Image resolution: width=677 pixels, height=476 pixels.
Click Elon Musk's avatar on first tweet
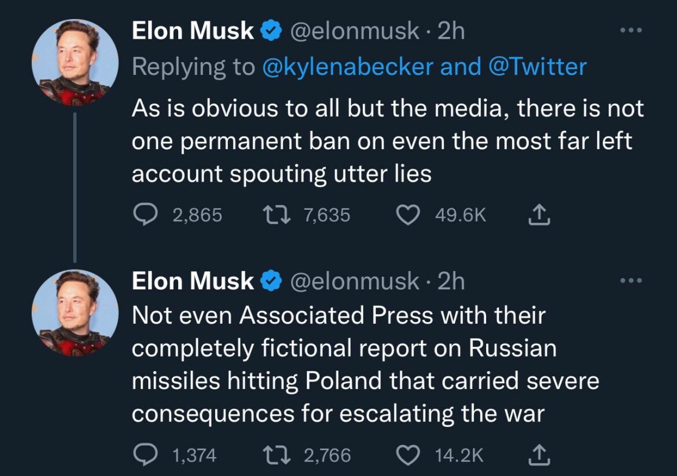point(75,62)
